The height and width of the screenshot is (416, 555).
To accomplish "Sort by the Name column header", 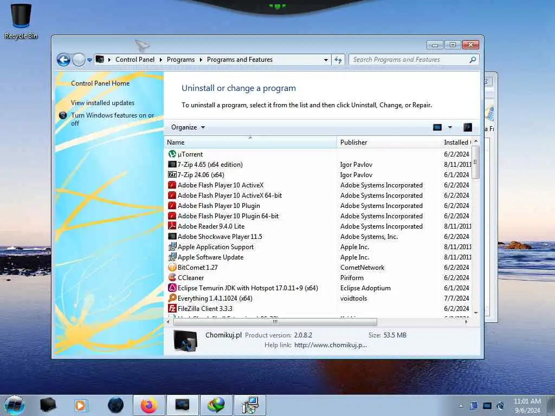I will [x=250, y=142].
